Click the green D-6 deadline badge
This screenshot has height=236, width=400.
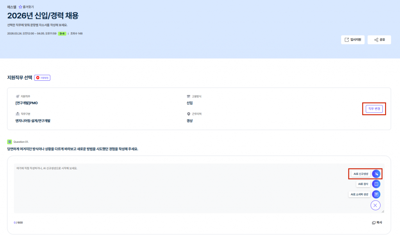coord(62,34)
